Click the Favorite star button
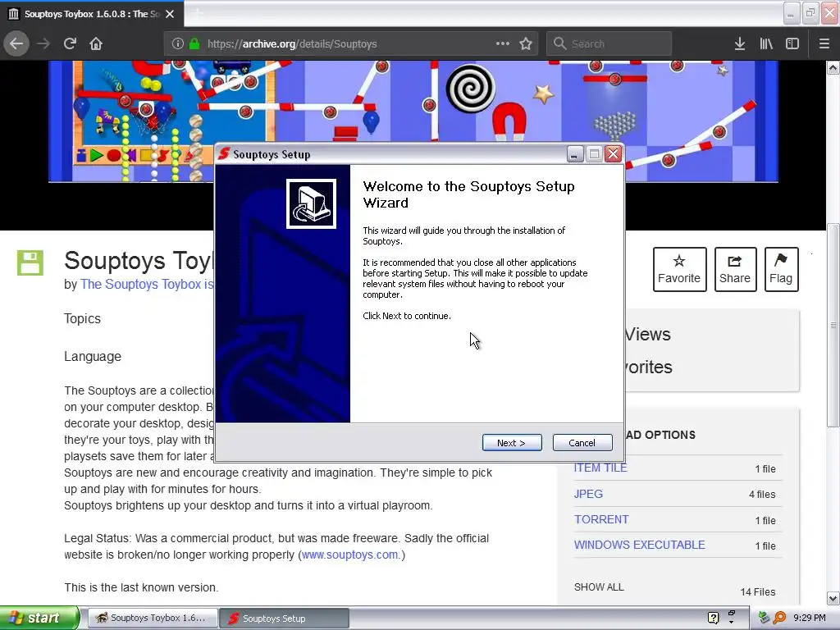This screenshot has height=630, width=840. point(679,269)
